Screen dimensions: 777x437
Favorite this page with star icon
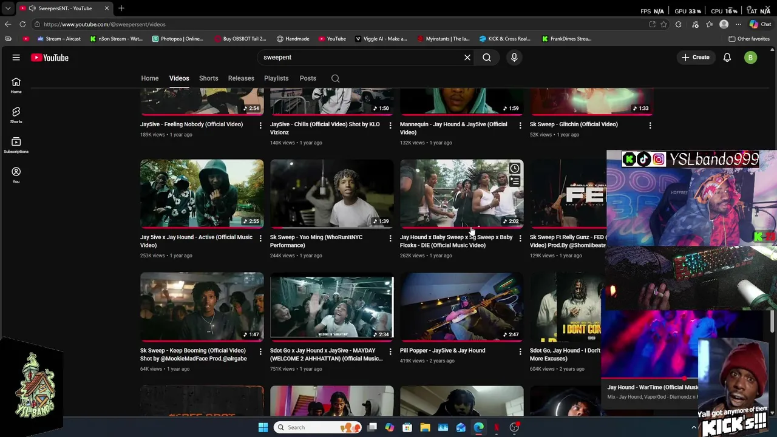[x=664, y=24]
